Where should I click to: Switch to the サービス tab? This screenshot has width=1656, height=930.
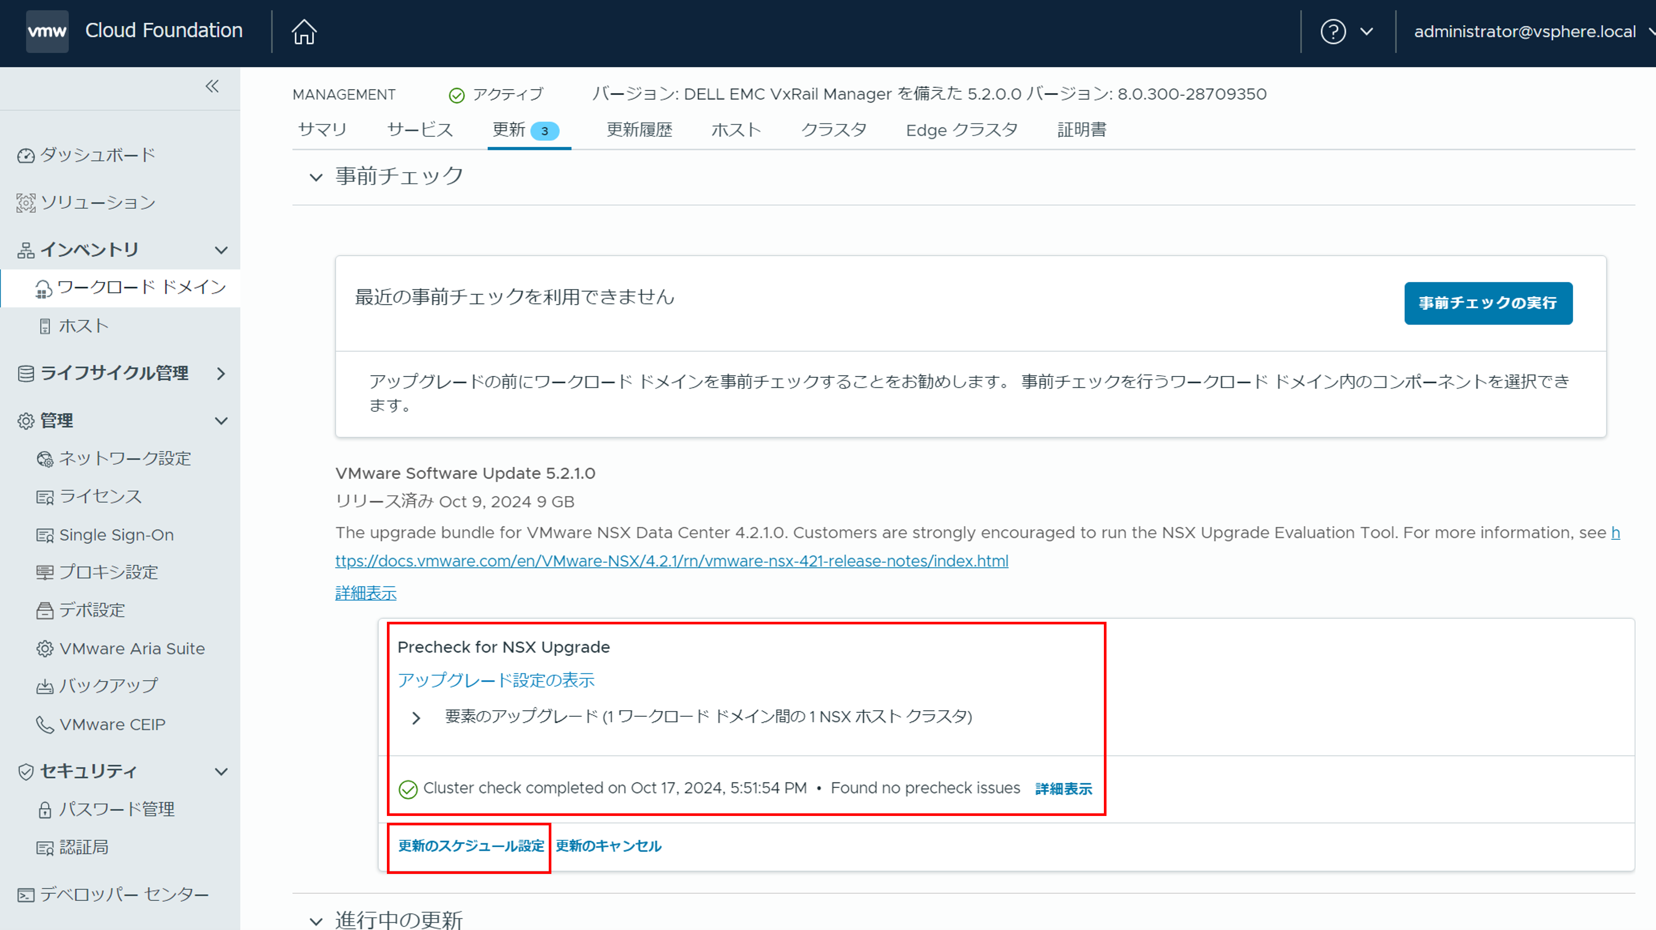tap(420, 130)
